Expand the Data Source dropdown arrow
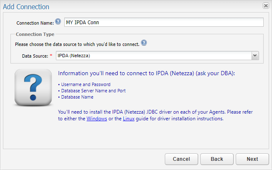This screenshot has height=170, width=272. 255,56
